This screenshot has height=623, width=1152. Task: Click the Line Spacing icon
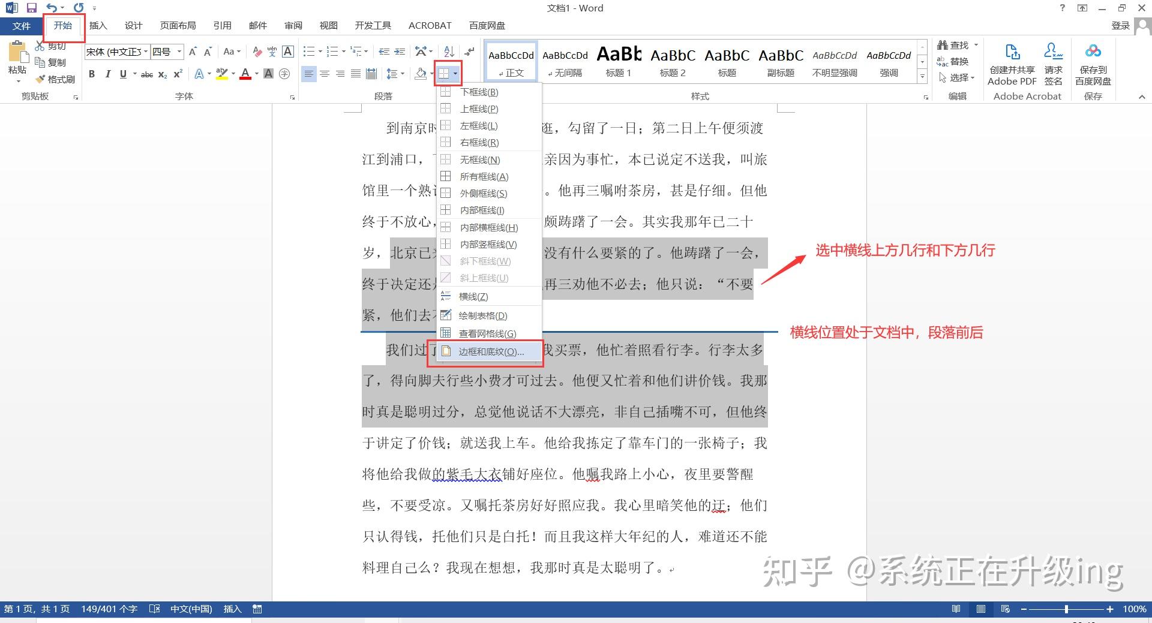coord(392,74)
